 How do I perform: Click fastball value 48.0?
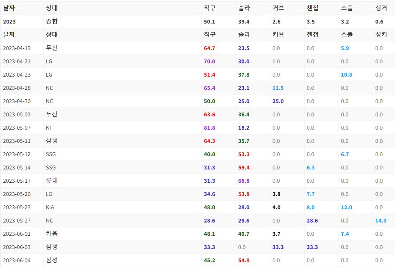point(209,208)
